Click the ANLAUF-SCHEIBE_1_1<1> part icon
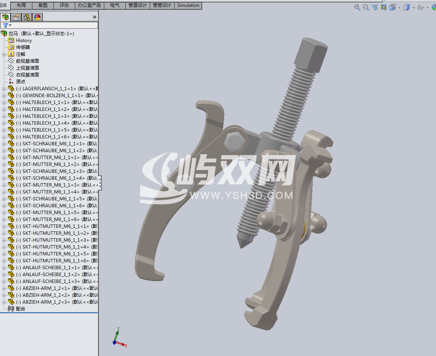 tap(11, 267)
